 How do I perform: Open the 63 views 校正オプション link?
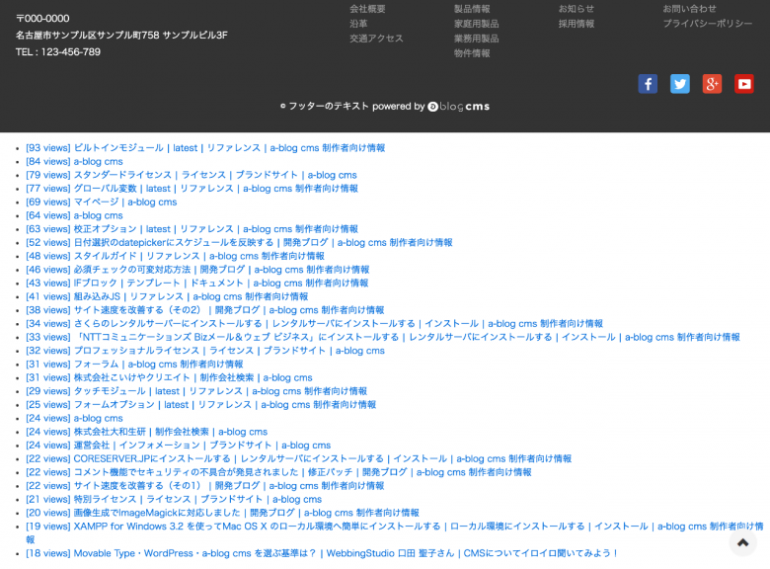point(192,229)
